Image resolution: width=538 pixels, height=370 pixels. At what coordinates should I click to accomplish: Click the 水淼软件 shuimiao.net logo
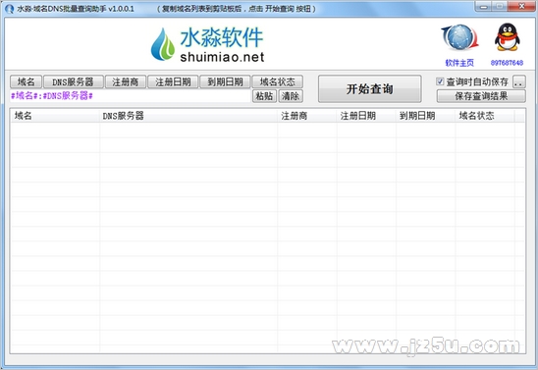[x=207, y=45]
